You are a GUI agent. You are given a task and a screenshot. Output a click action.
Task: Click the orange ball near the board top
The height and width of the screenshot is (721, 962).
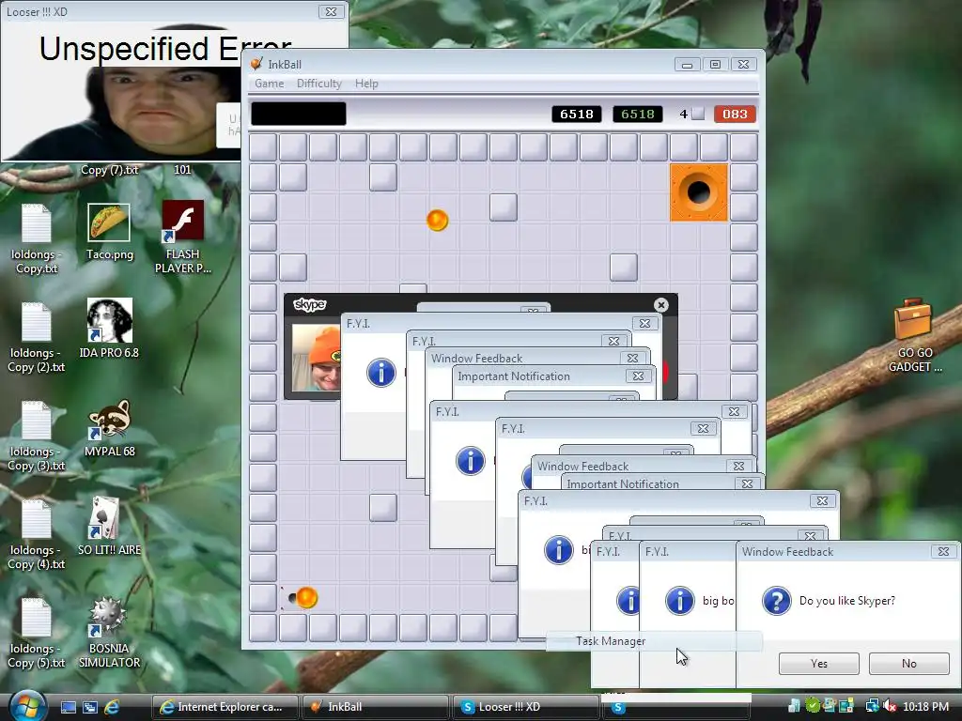tap(438, 220)
